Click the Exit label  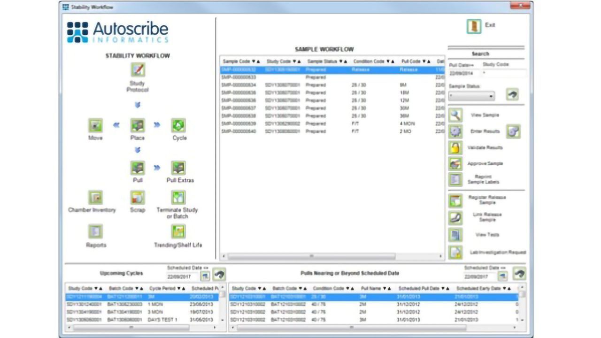point(490,25)
